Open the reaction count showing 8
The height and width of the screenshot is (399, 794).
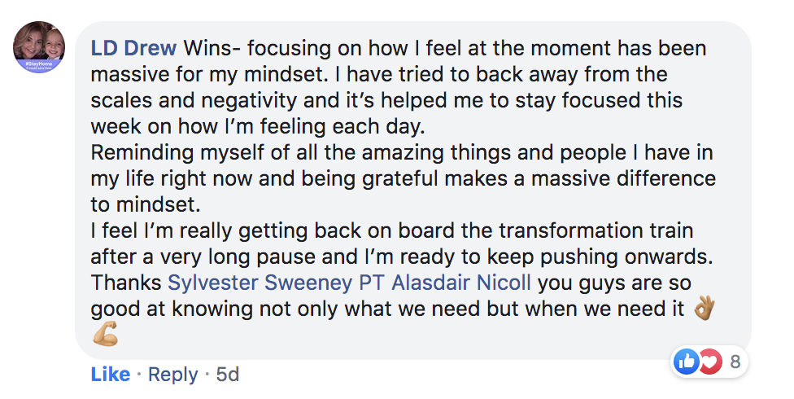click(735, 362)
